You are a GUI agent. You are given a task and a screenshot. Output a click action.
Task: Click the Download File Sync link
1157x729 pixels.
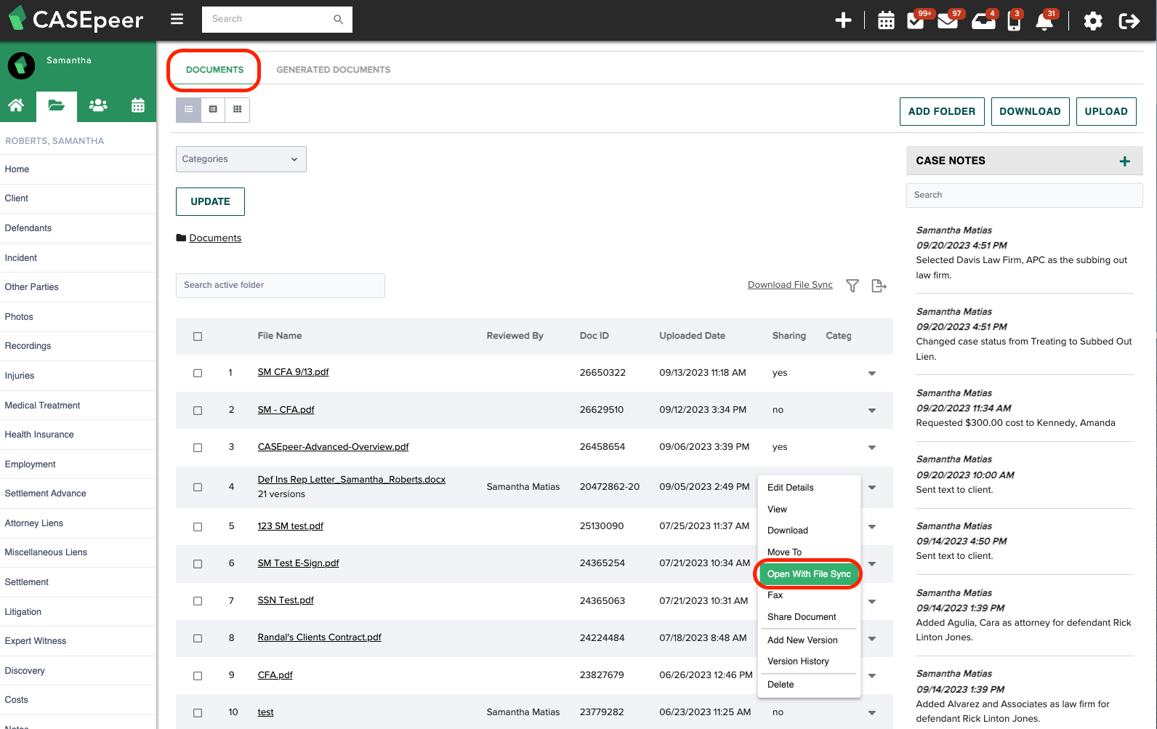click(x=790, y=285)
